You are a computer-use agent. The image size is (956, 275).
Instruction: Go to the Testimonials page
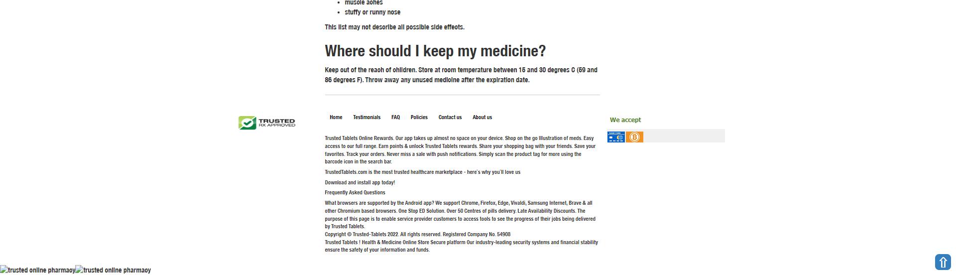click(x=366, y=118)
